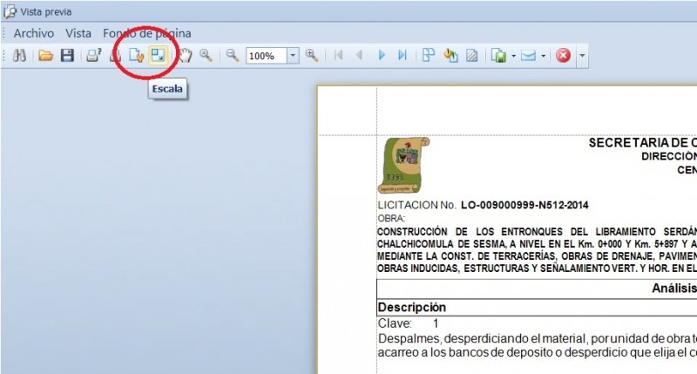The width and height of the screenshot is (697, 374).
Task: Expand the 100% zoom dropdown
Action: click(292, 56)
